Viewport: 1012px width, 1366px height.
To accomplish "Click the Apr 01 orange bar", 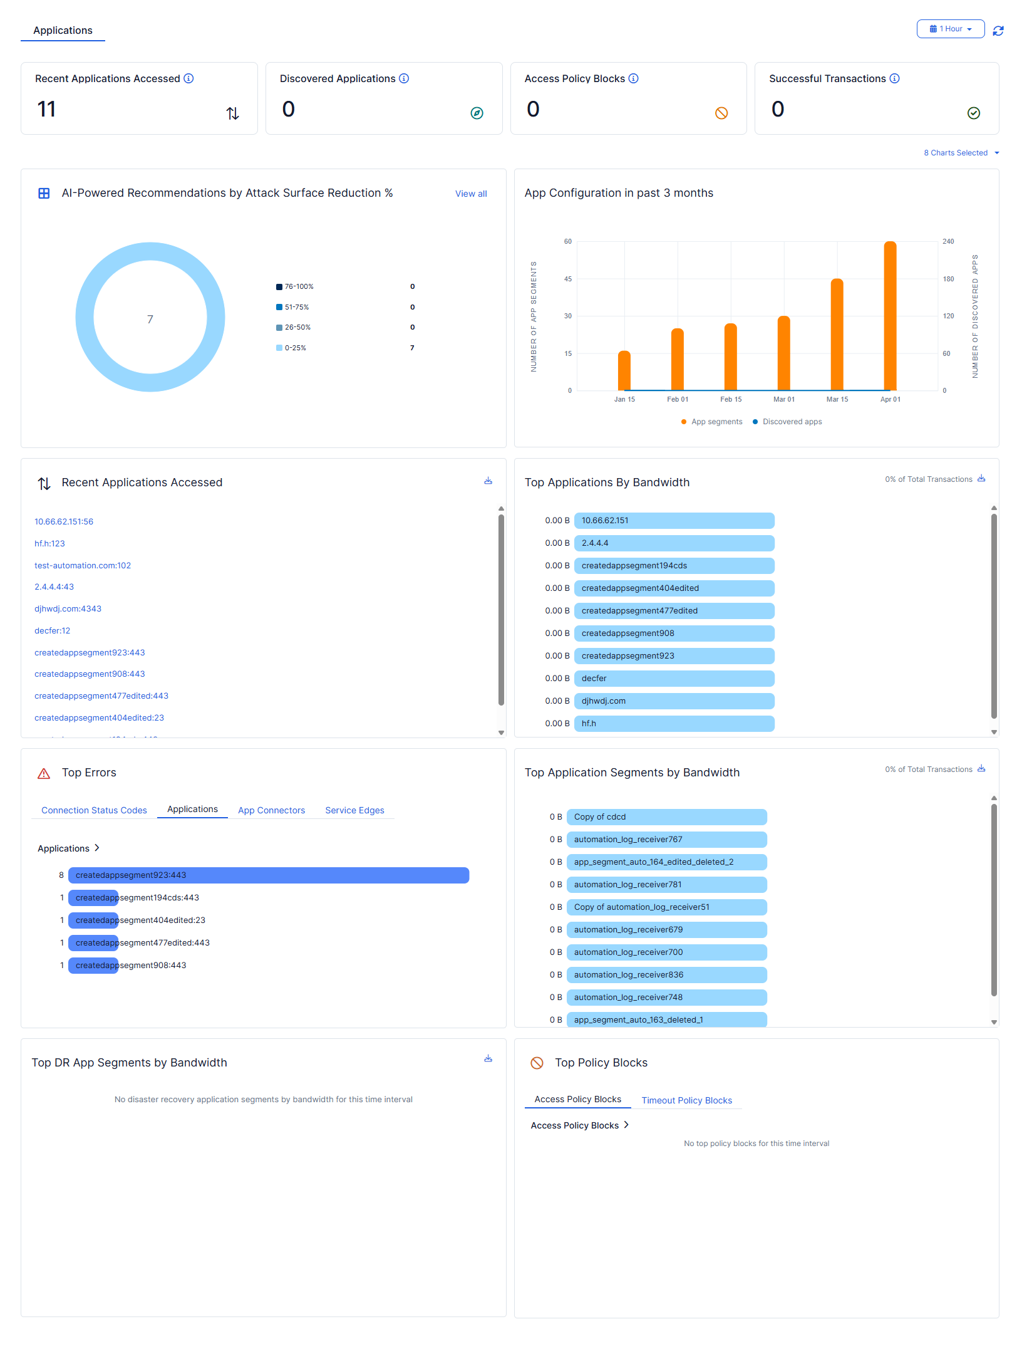I will point(890,316).
